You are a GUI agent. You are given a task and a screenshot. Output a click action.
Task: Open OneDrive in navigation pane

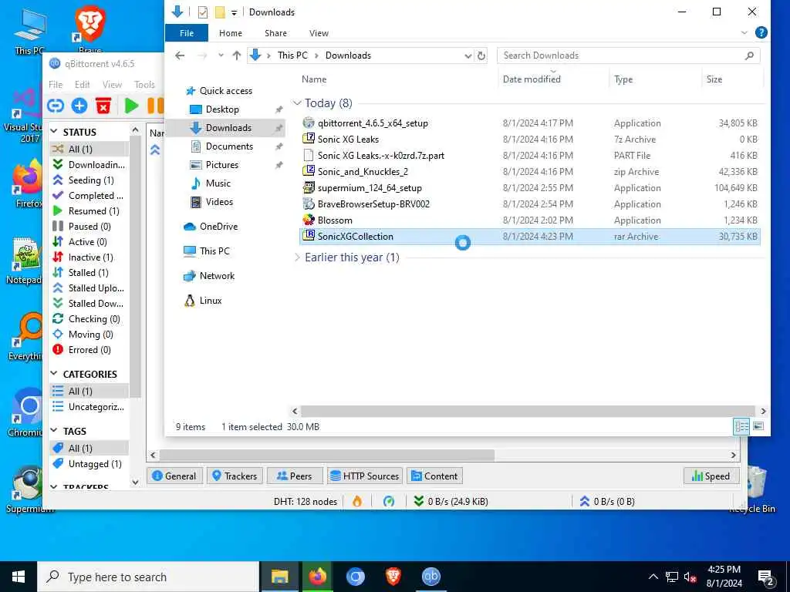click(x=218, y=227)
